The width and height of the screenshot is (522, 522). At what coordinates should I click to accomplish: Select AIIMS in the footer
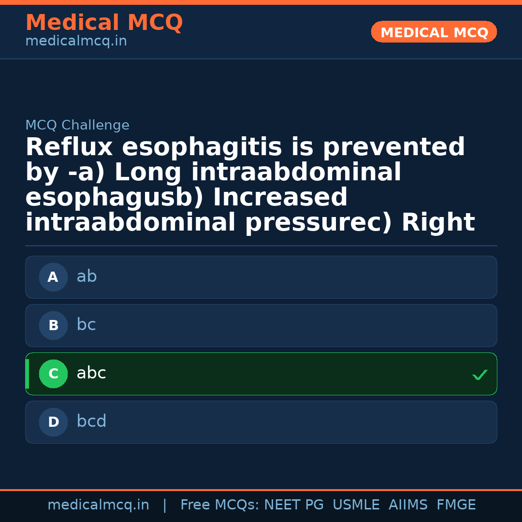tap(408, 505)
